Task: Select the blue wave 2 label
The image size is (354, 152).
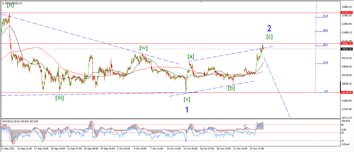Action: 269,28
